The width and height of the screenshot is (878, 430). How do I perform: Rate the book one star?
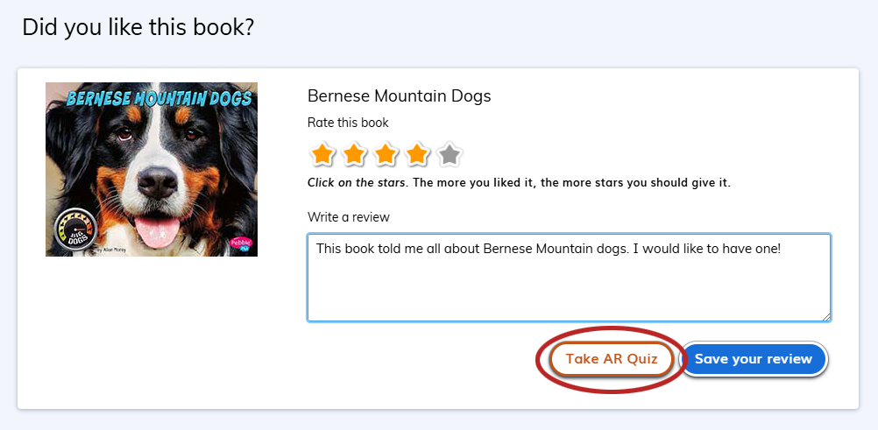point(322,155)
